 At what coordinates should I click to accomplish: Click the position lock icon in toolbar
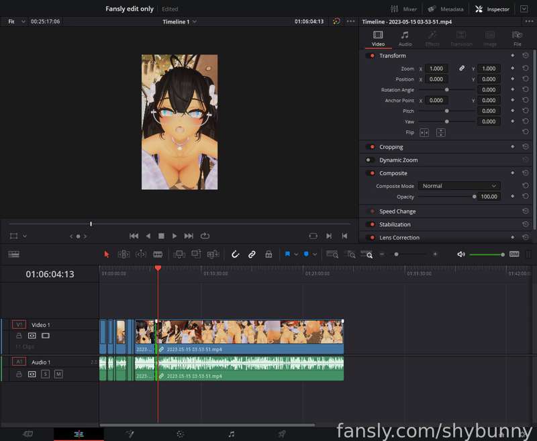point(269,254)
